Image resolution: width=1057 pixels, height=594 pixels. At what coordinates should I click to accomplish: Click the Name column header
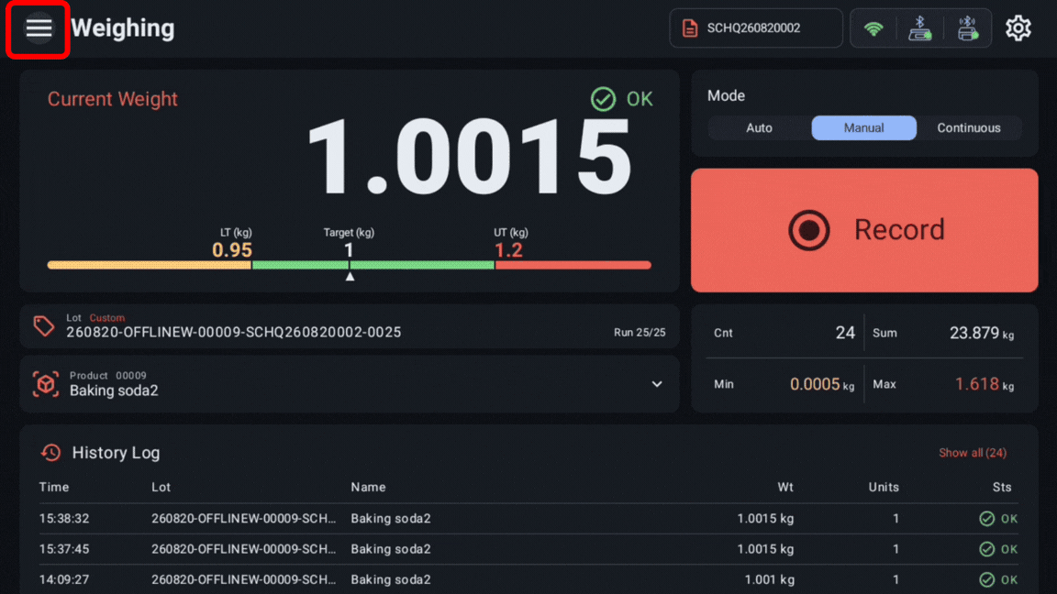coord(368,487)
